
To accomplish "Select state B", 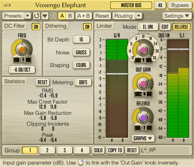I will point(70,16).
